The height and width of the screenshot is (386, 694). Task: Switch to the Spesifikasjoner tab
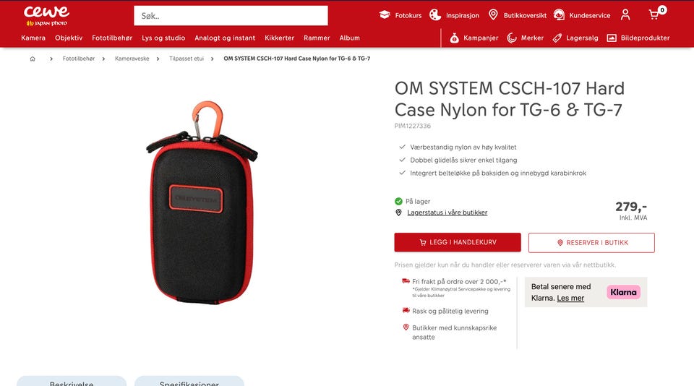point(189,381)
